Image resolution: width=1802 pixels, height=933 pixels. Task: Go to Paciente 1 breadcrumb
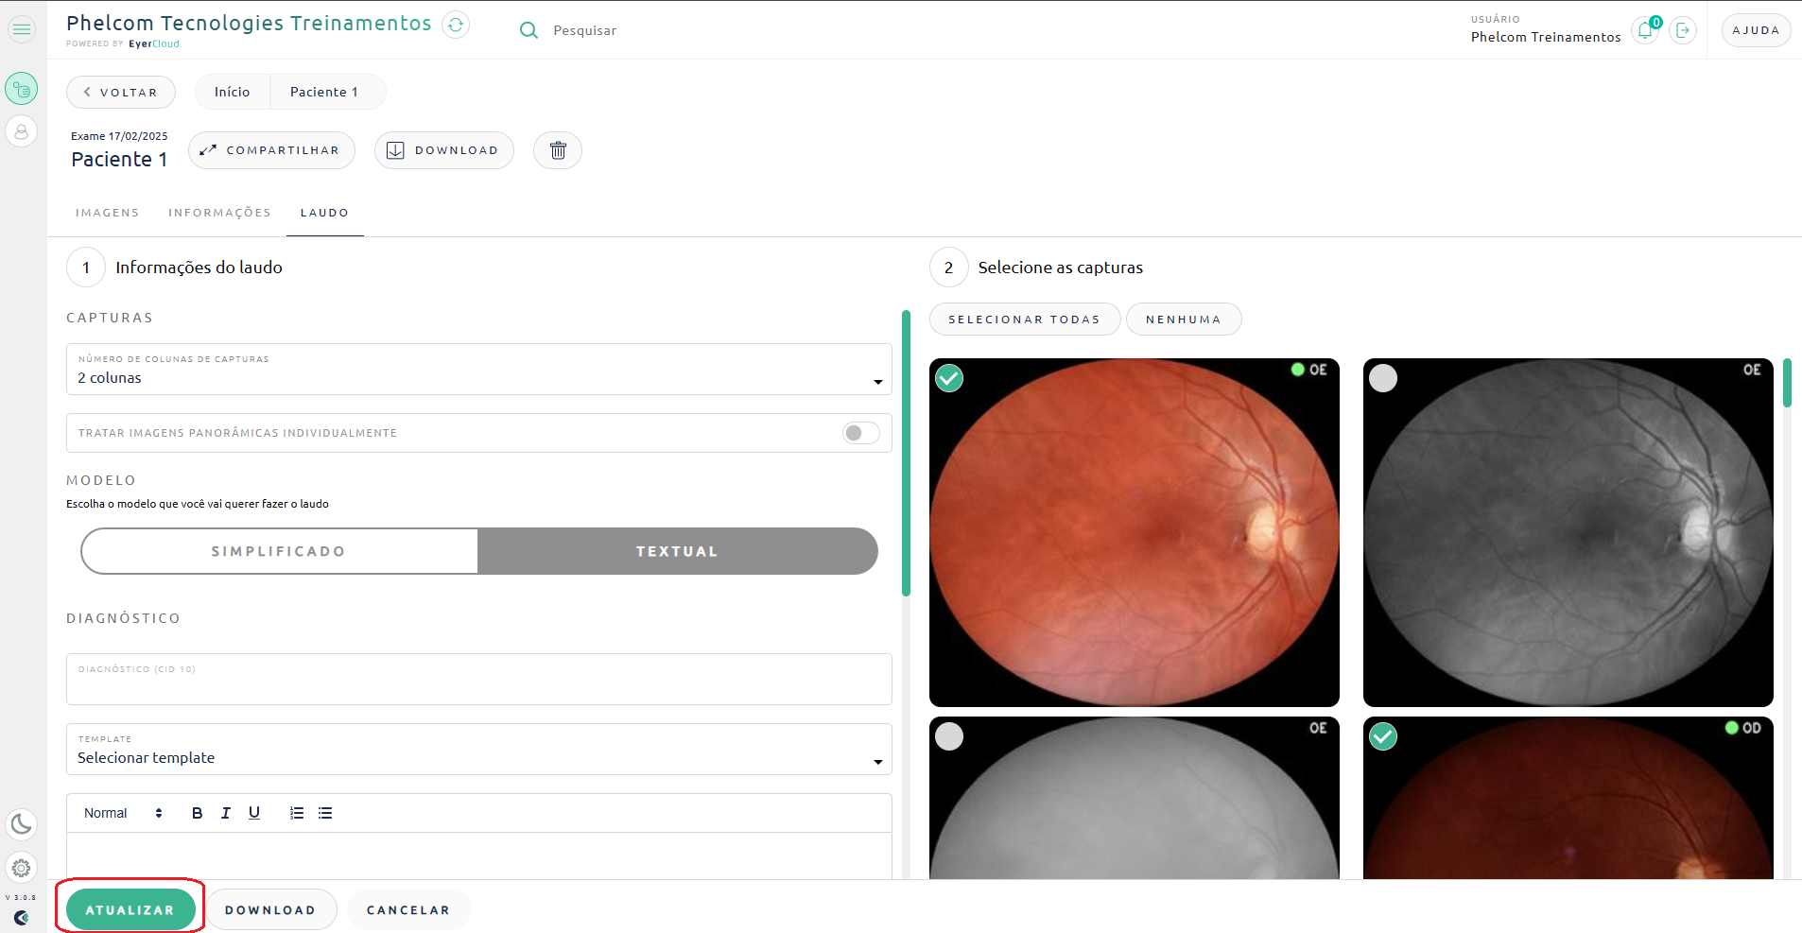pyautogui.click(x=324, y=92)
